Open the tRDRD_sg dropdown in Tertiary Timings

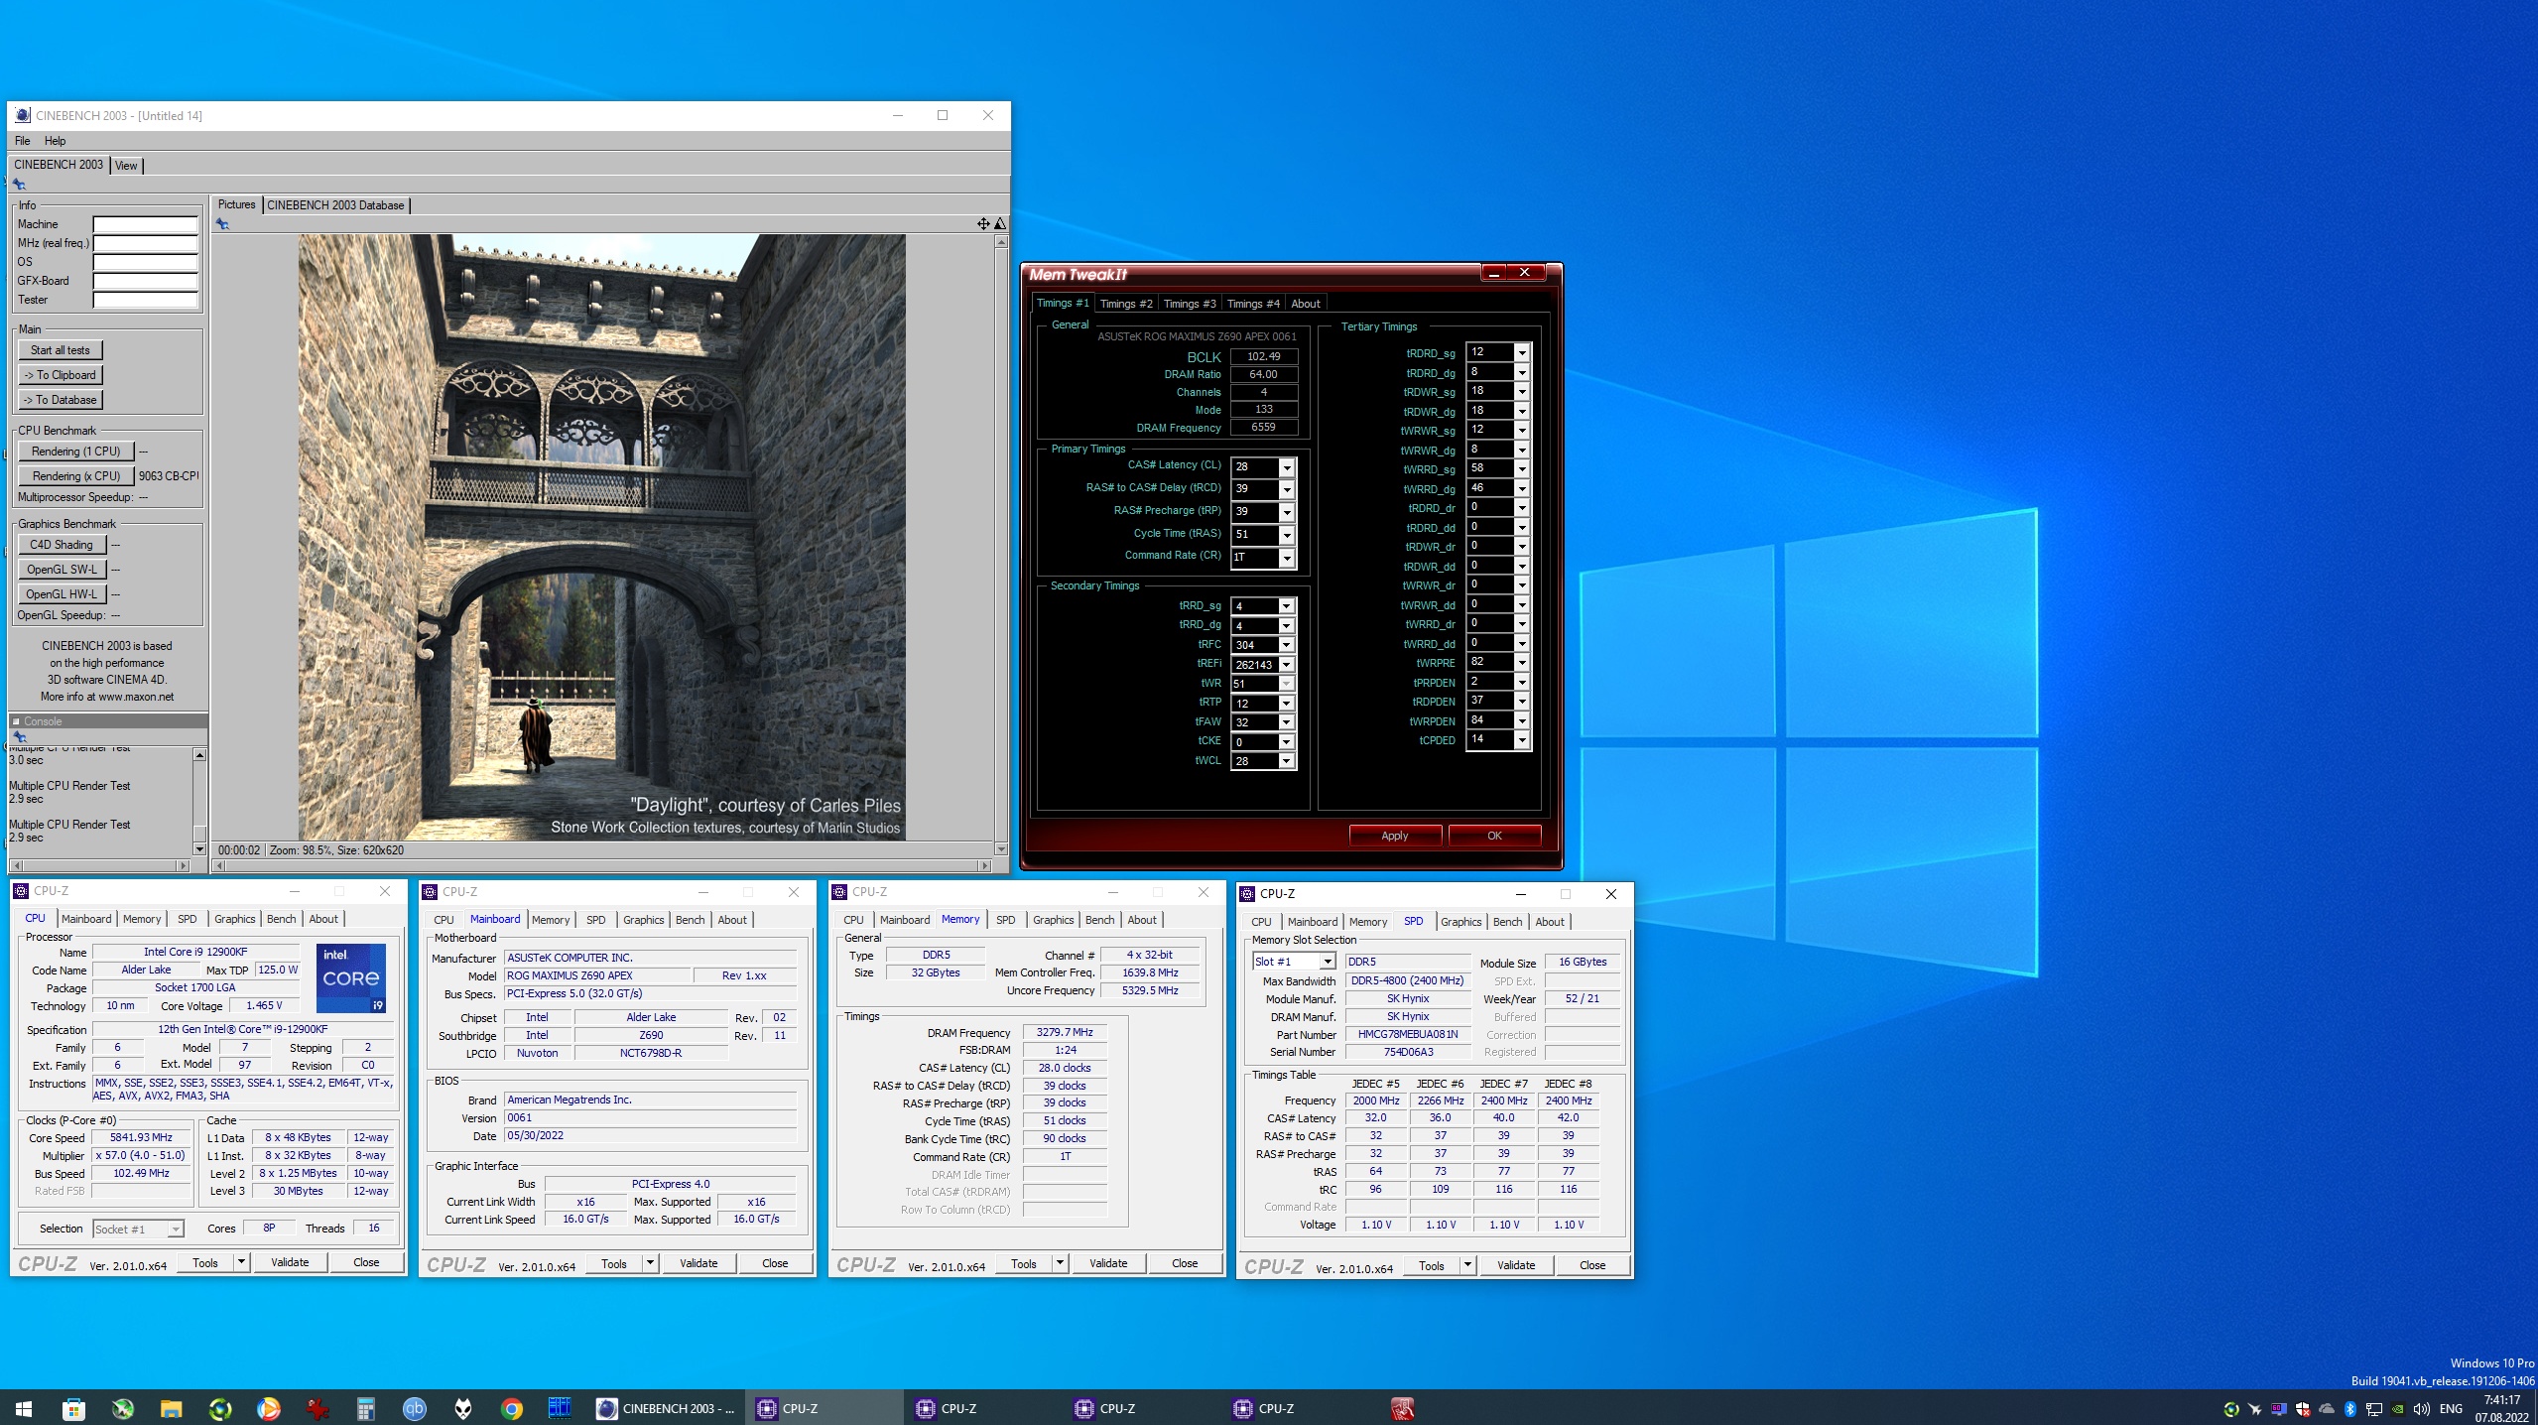point(1521,352)
